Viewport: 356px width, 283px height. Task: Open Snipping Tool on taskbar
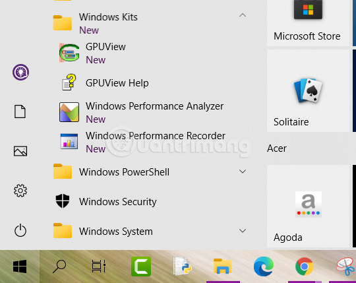coord(346,267)
